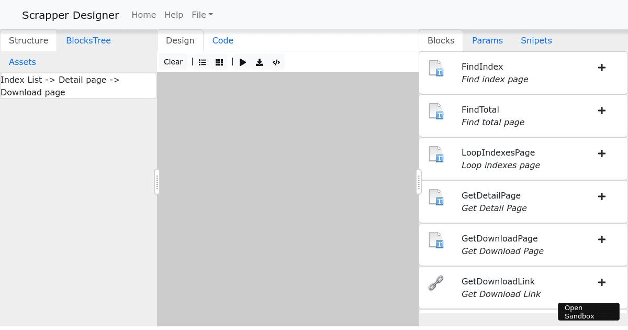Open the File dropdown menu
Image resolution: width=628 pixels, height=330 pixels.
point(202,15)
